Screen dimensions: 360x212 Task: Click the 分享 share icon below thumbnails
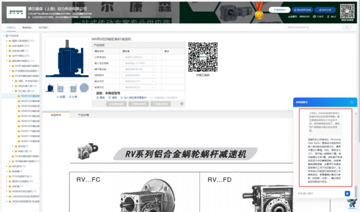click(70, 97)
